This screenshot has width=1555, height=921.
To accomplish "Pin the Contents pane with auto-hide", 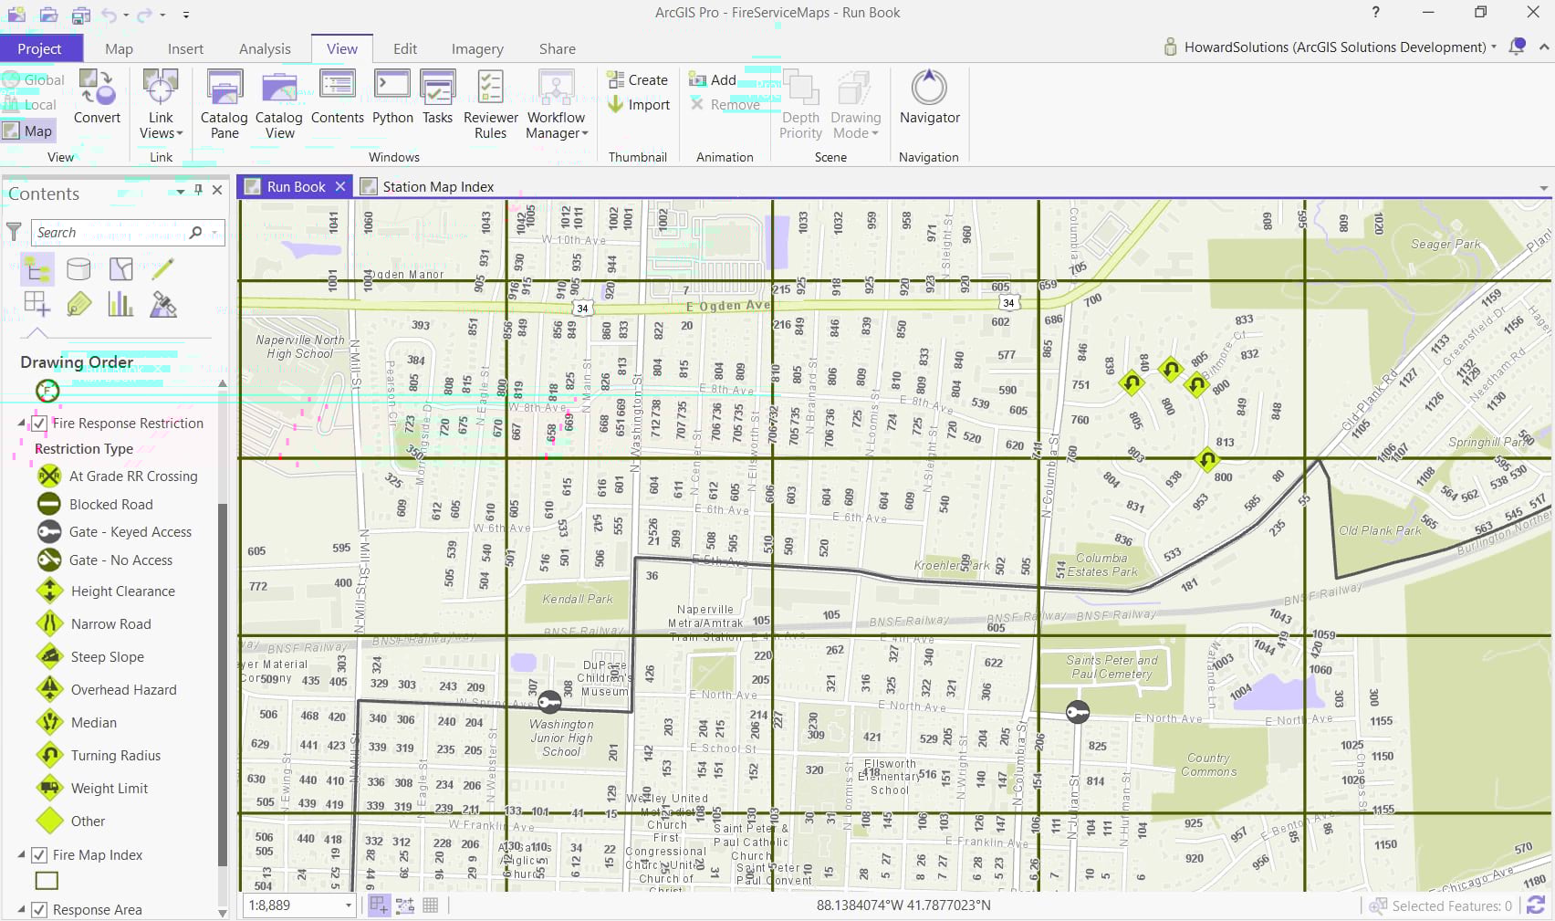I will (198, 190).
